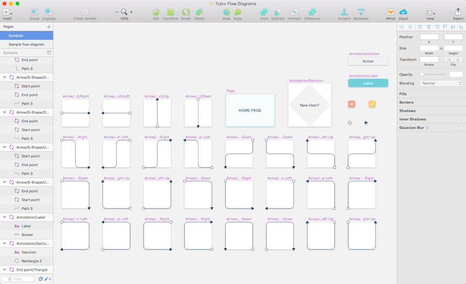Toggle the layer pages filter icon

click(x=41, y=279)
